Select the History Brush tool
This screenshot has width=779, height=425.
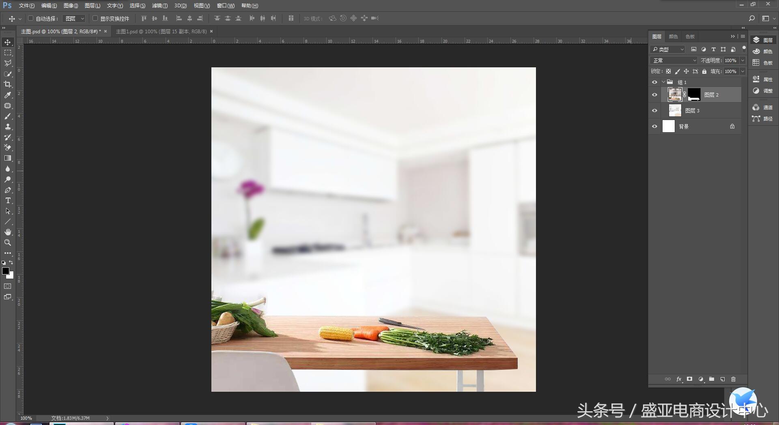click(x=8, y=137)
